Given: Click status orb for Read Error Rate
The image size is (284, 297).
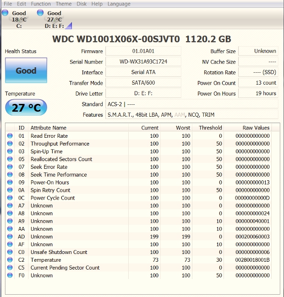Looking at the screenshot, I should click(x=10, y=136).
